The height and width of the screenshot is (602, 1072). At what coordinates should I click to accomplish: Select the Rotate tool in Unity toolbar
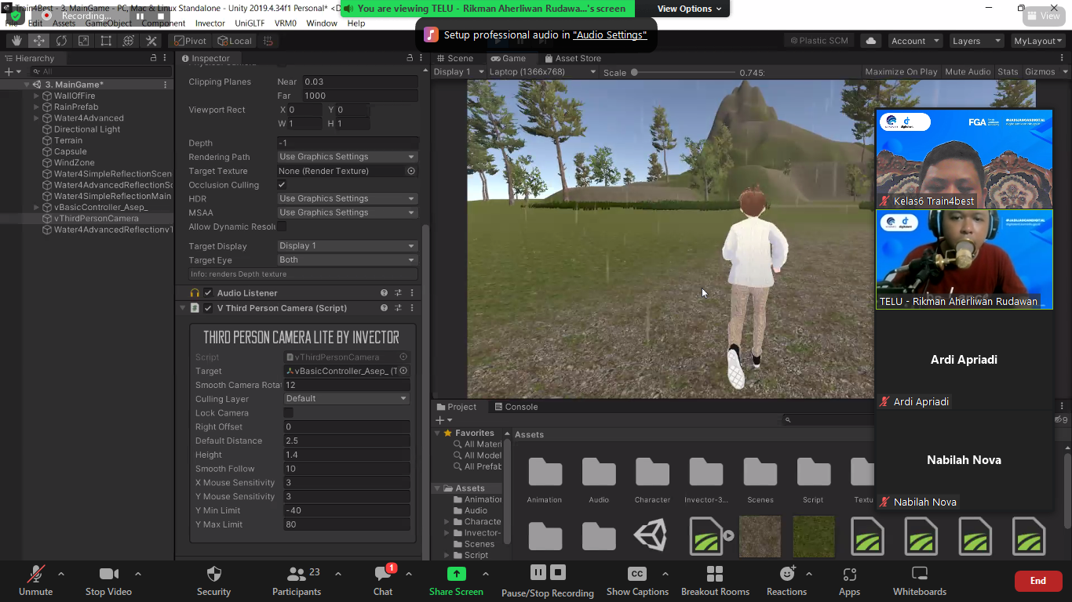point(61,41)
